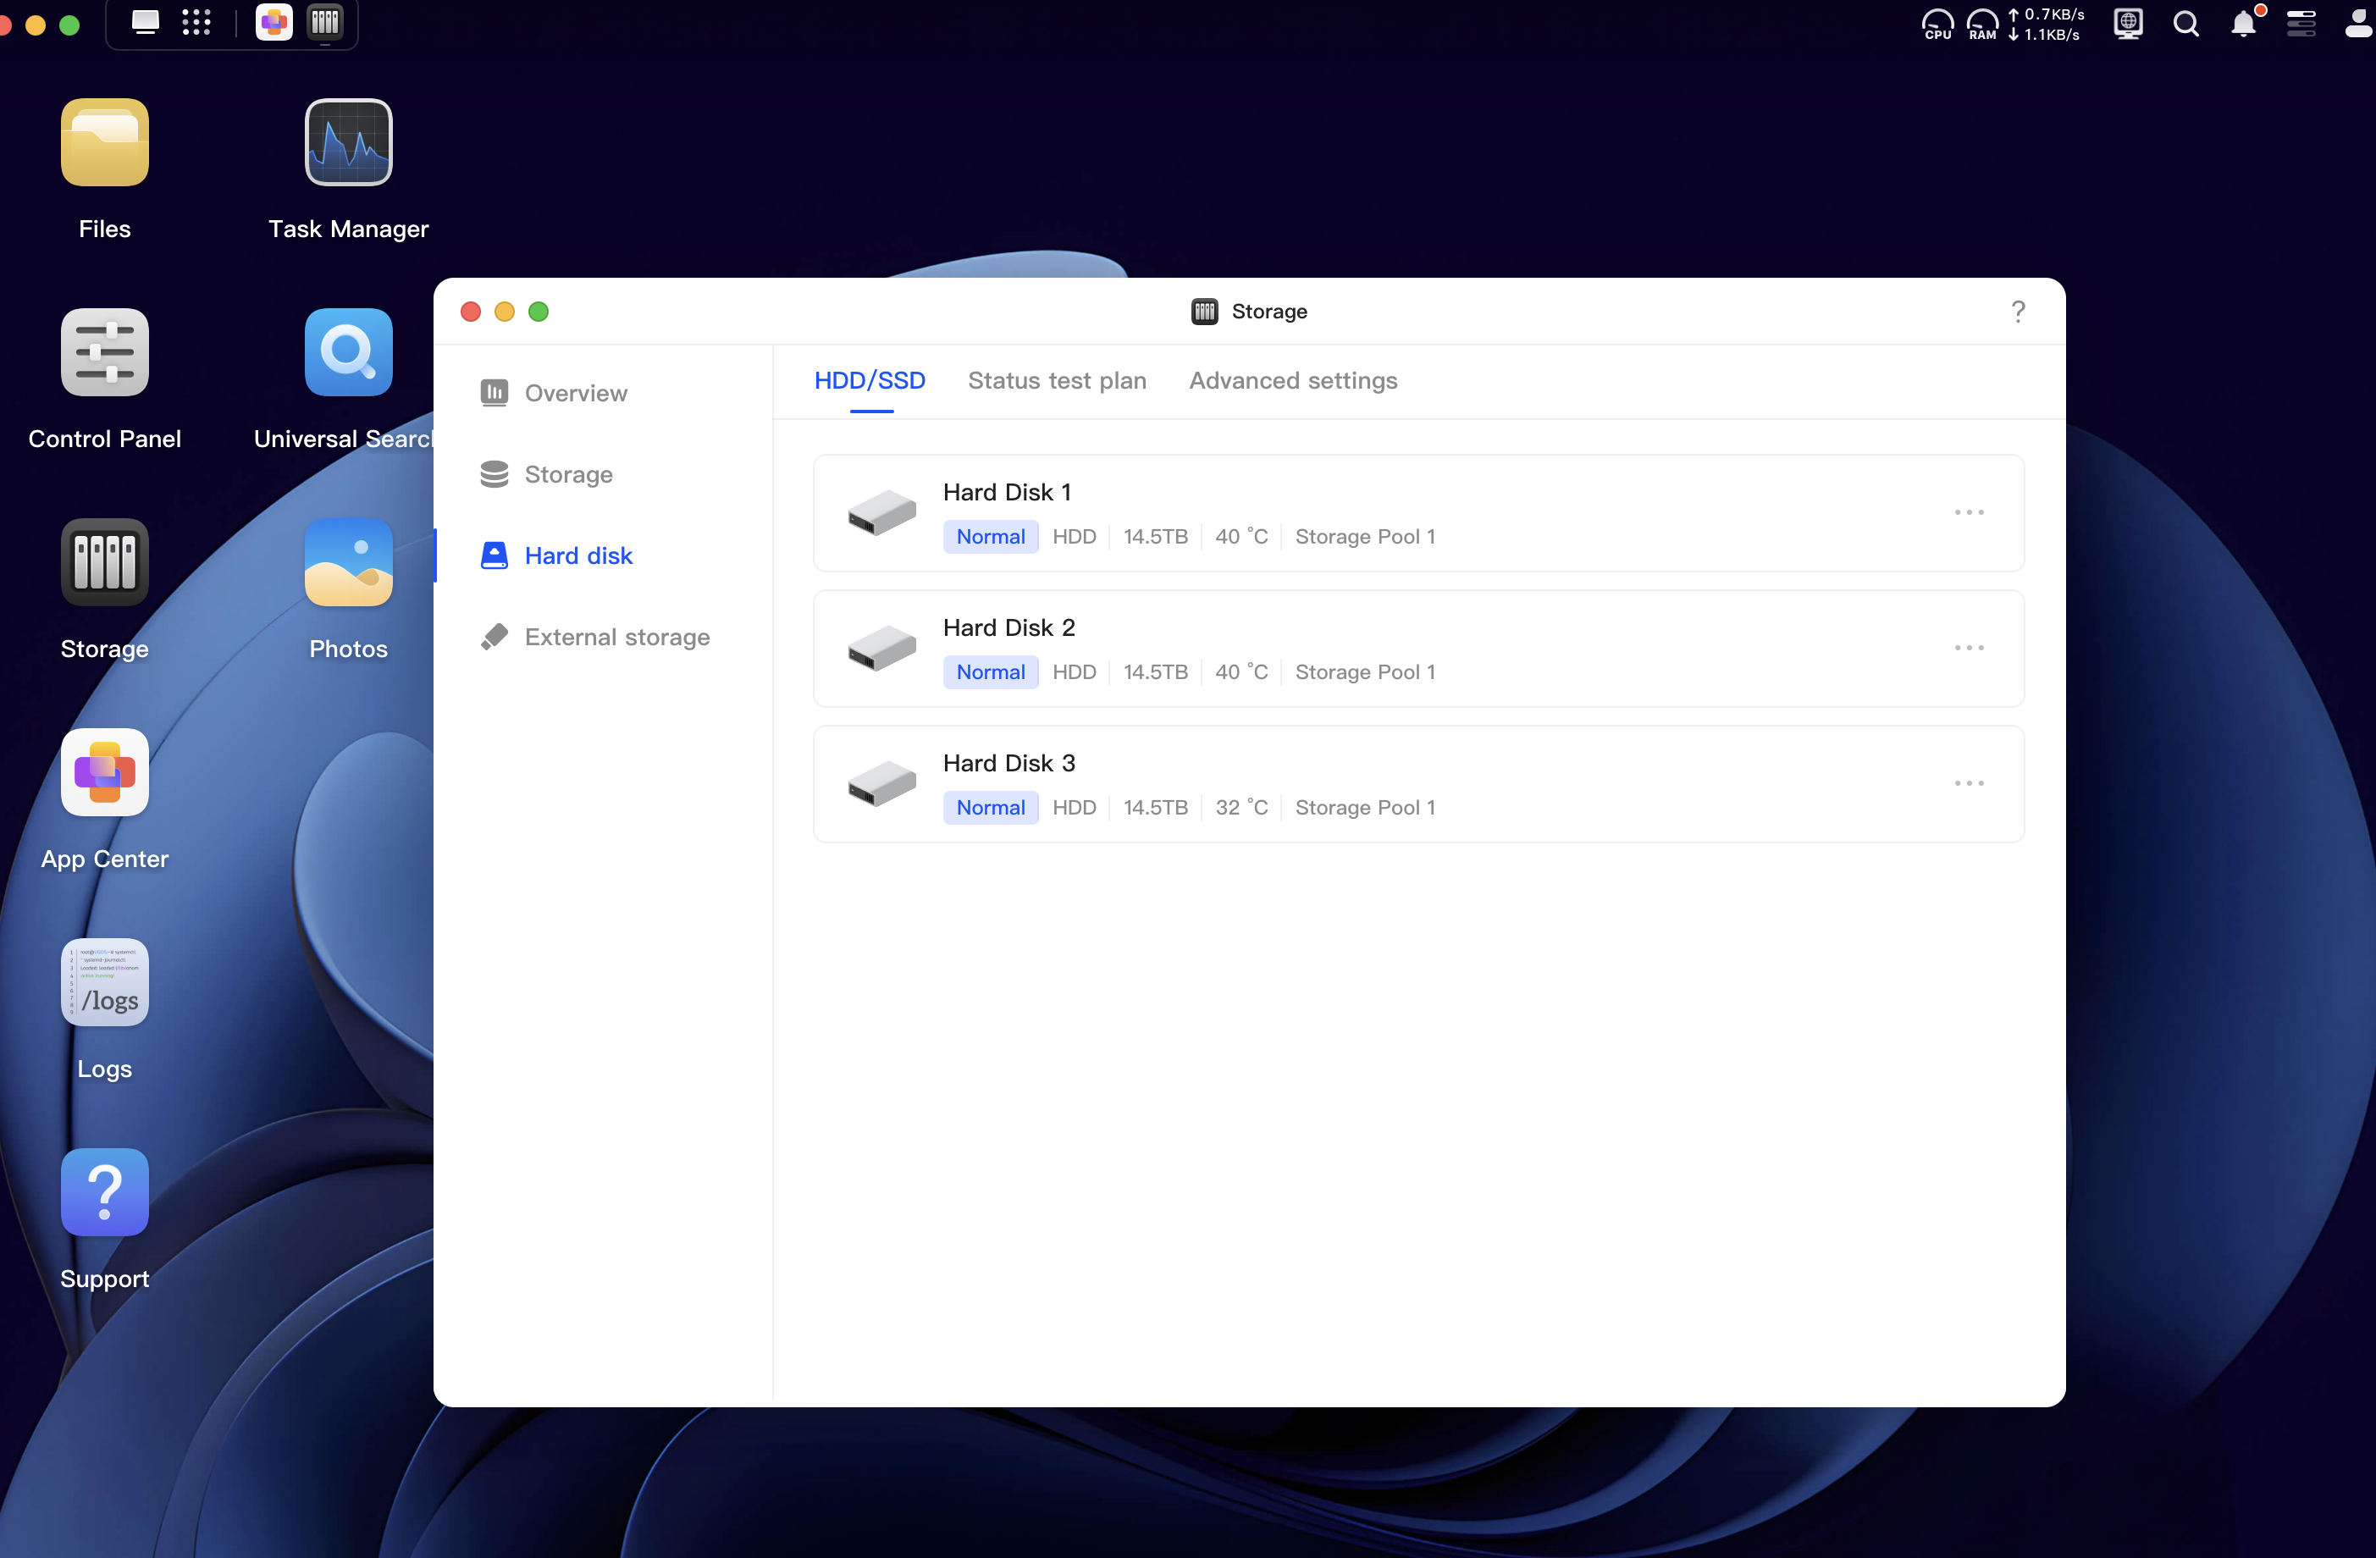Open the Logs app icon

point(105,982)
